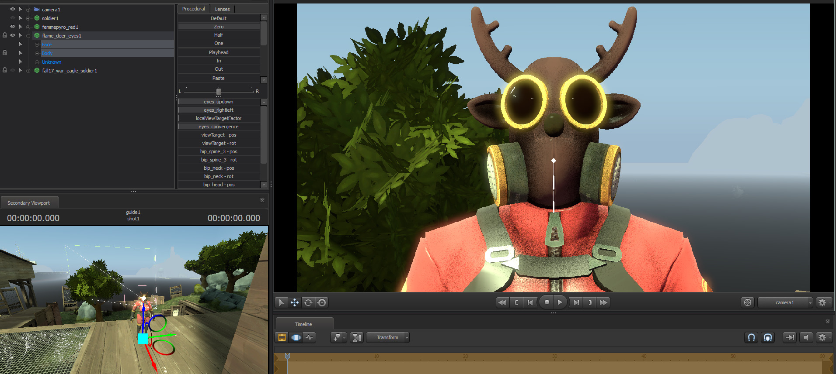Expand the Face control group

pyautogui.click(x=37, y=45)
